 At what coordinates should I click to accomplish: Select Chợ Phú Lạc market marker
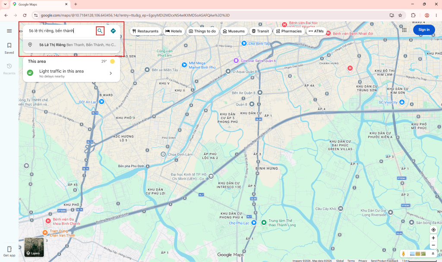click(254, 223)
